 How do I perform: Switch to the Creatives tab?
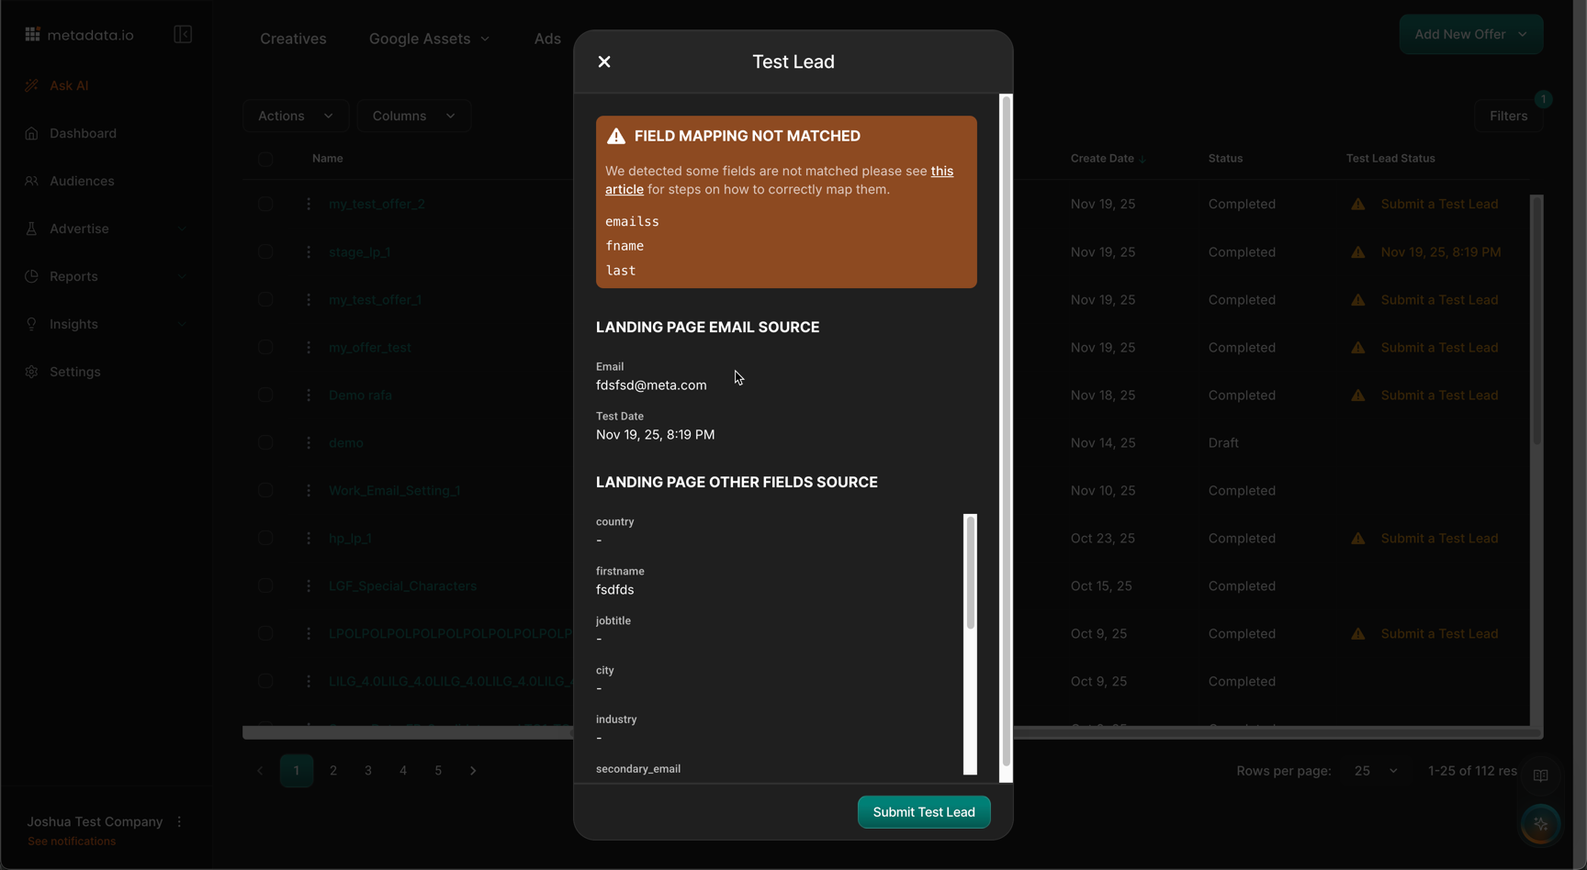coord(293,39)
